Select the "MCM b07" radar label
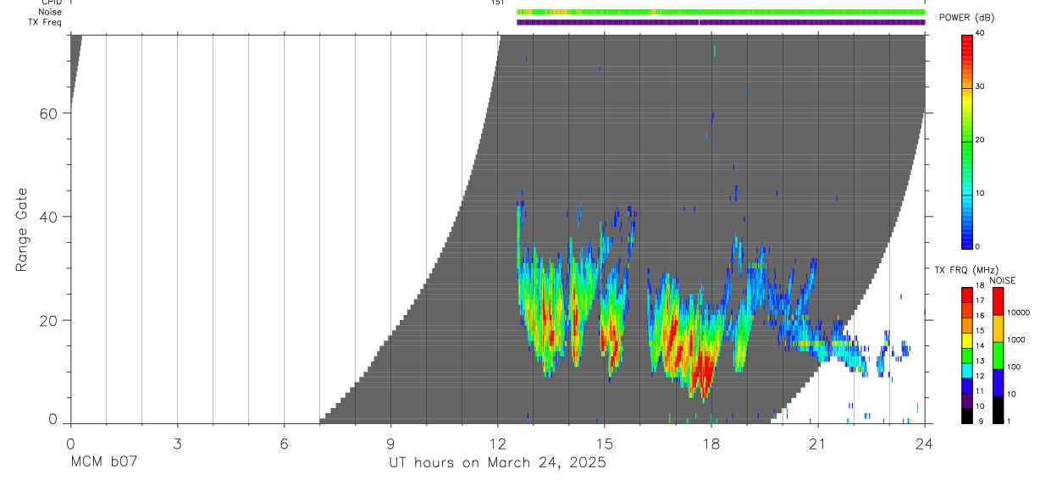Viewport: 1040px width, 480px height. 103,463
